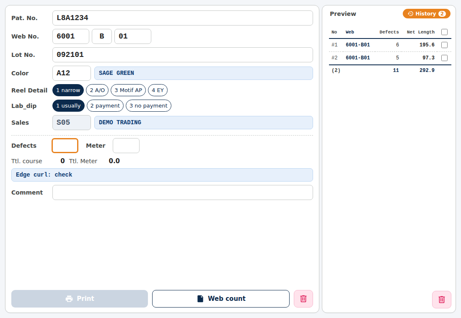
Task: Select Reel Detail option 3 Motif AP
Action: [128, 90]
